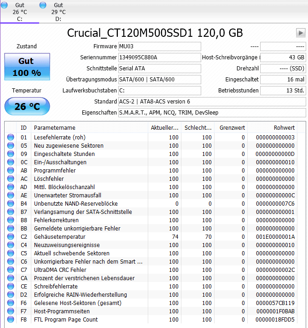
Task: Click the Schnittstelle field Serial ATA
Action: point(160,69)
